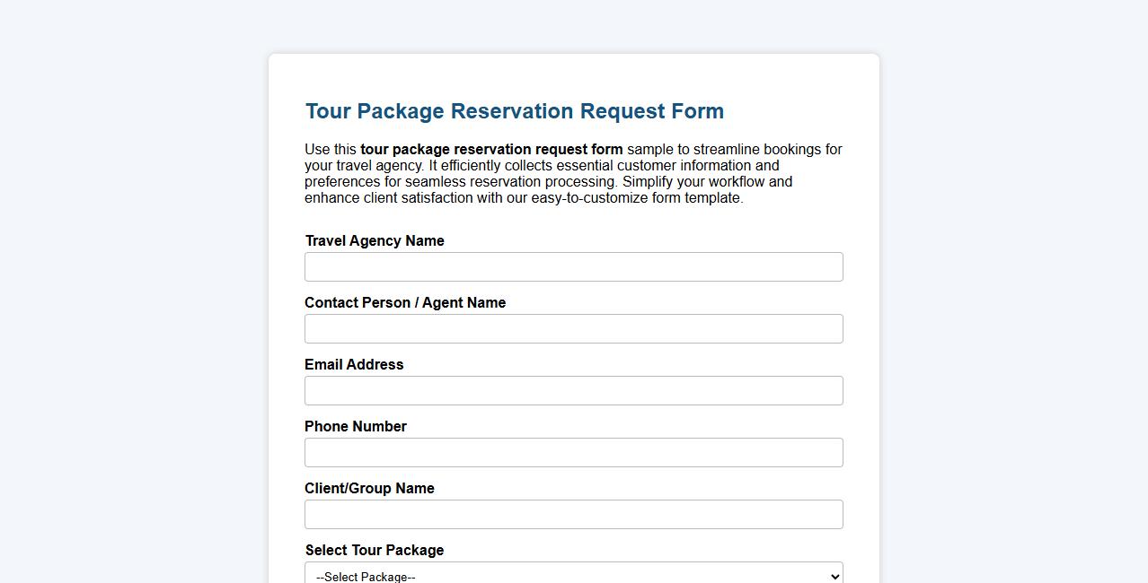This screenshot has width=1148, height=583.
Task: Click the Client/Group Name label
Action: point(369,488)
